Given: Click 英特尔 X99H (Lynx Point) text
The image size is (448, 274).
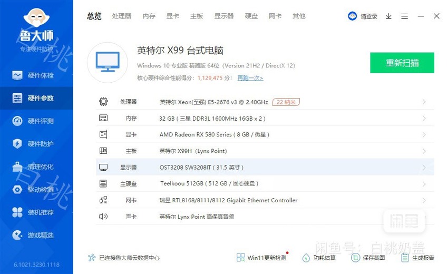Looking at the screenshot, I should (x=193, y=151).
